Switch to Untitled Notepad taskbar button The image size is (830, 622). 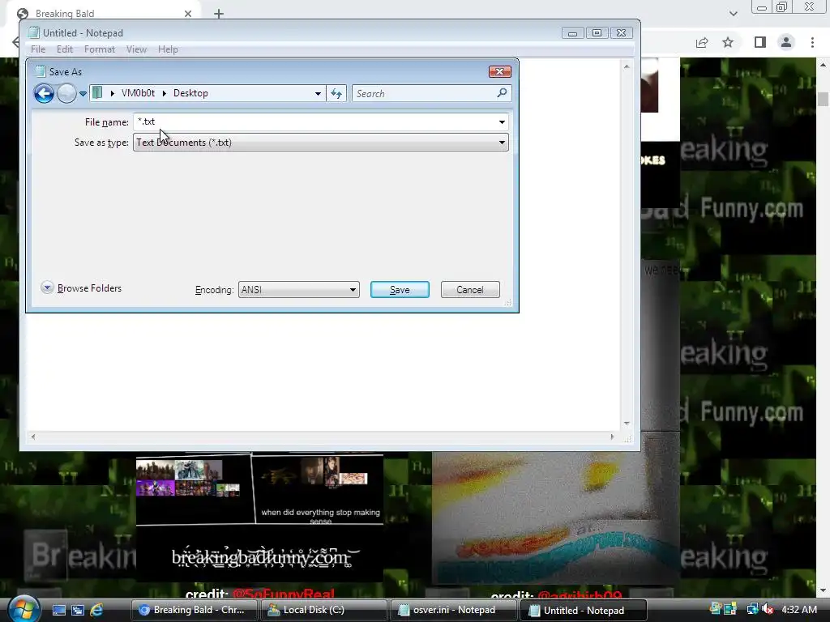coord(584,610)
